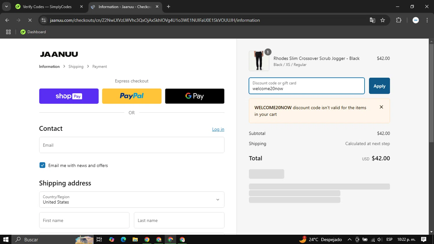
Task: Show hidden system tray icons
Action: (x=350, y=239)
